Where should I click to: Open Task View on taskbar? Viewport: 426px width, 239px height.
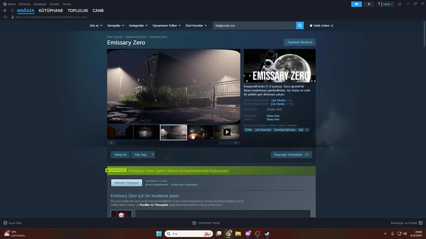(x=219, y=234)
